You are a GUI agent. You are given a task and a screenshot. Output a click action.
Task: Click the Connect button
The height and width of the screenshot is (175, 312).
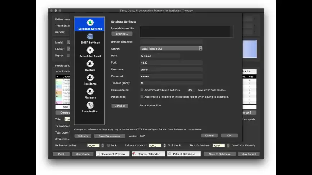coord(119,106)
